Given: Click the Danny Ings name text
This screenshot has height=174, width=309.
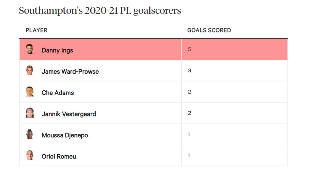Looking at the screenshot, I should (x=57, y=50).
